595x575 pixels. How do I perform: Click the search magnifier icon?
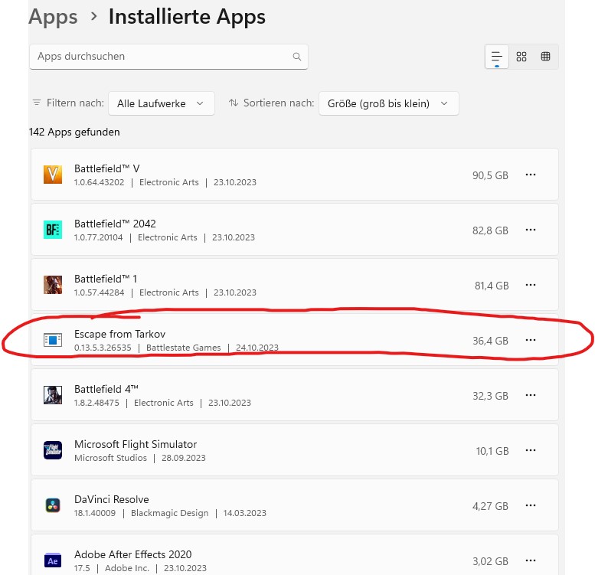[x=297, y=57]
